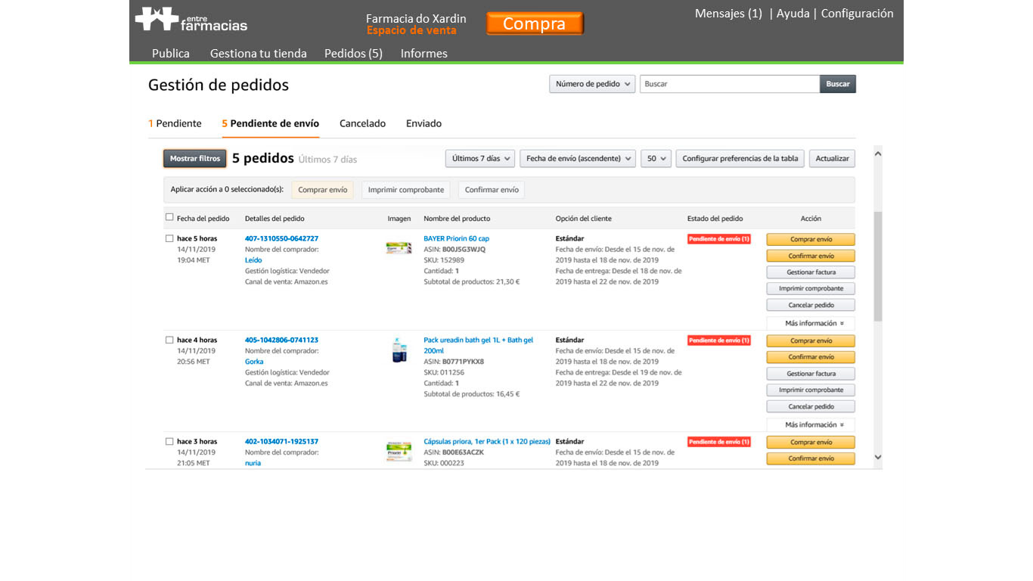Expand the Últimos 7 días dropdown
The width and height of the screenshot is (1033, 581).
click(x=480, y=159)
